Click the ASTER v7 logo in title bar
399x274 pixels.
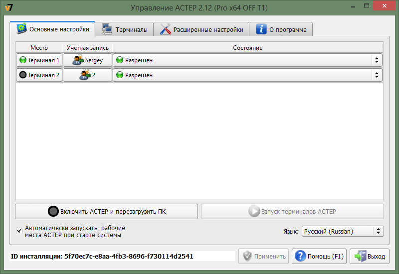(x=8, y=7)
